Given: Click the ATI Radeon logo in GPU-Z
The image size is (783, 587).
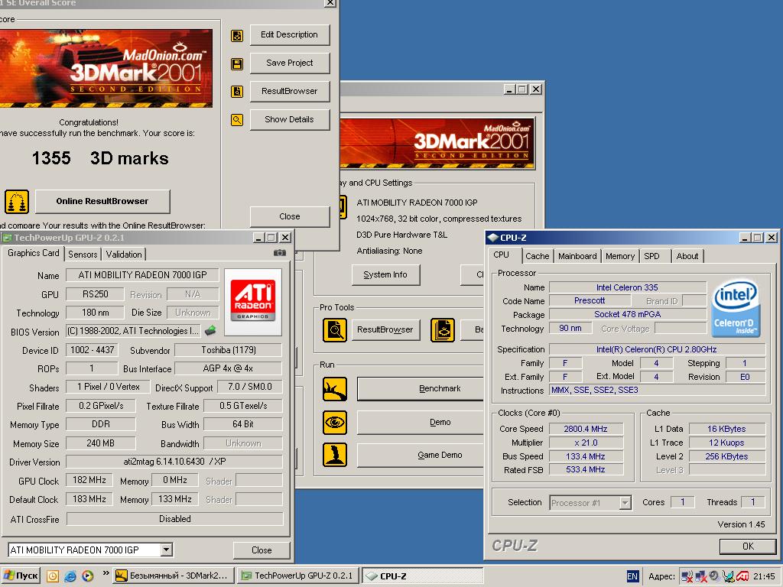Looking at the screenshot, I should click(x=252, y=301).
